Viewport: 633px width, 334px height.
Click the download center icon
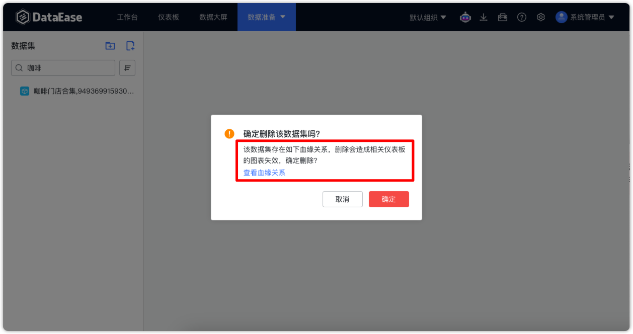click(484, 17)
